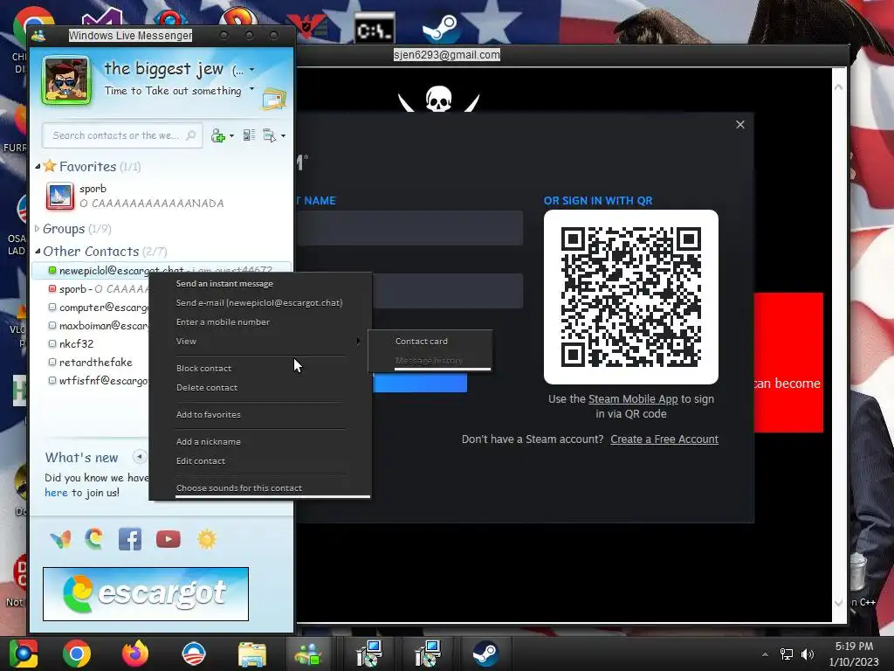The height and width of the screenshot is (671, 894).
Task: Choose Send e-mail to newepiclol
Action: coord(260,303)
